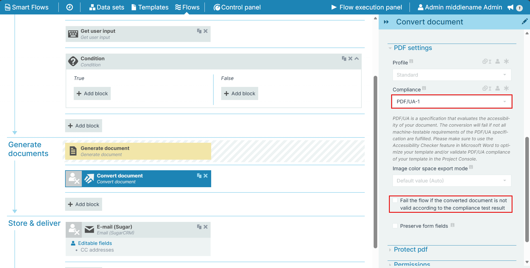Collapse the Condition block with chevron
Viewport: 530px width, 268px height.
[357, 59]
